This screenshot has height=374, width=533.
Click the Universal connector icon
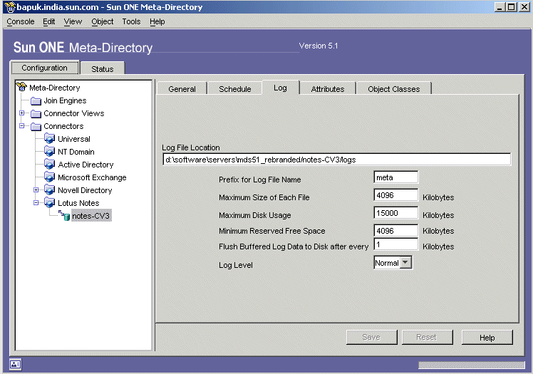pos(50,139)
